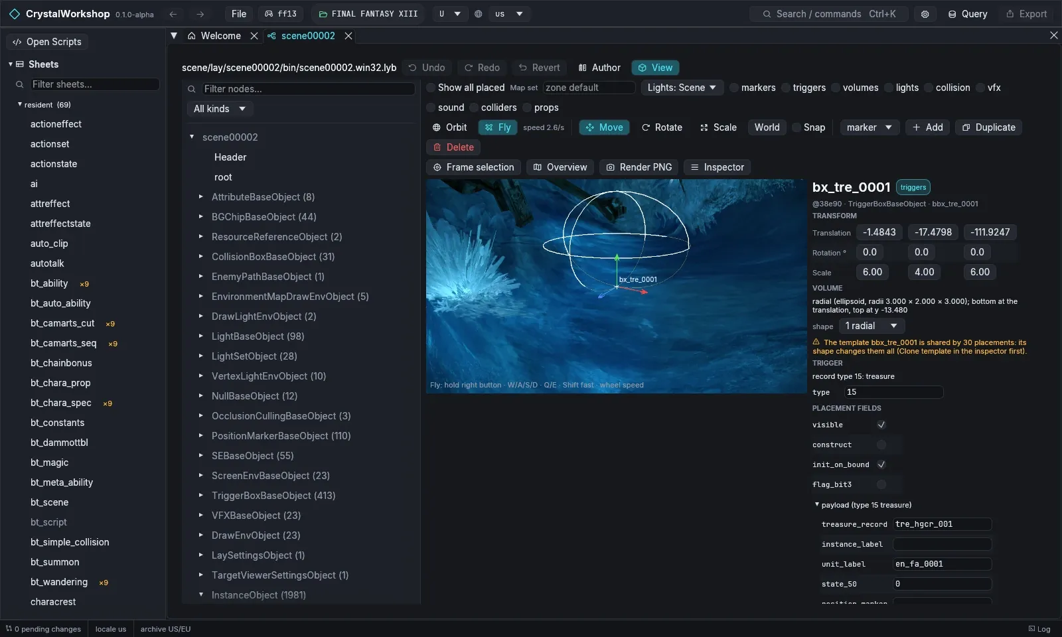Select the Orbit camera tool
The width and height of the screenshot is (1062, 637).
click(x=450, y=127)
